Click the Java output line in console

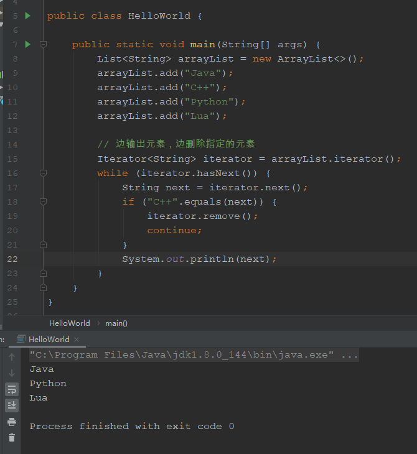[42, 369]
